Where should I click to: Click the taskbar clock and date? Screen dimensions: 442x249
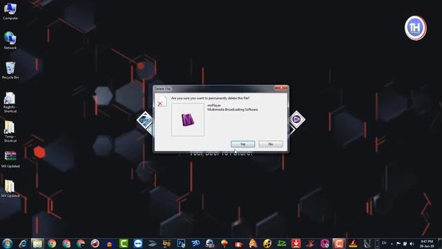[x=427, y=243]
